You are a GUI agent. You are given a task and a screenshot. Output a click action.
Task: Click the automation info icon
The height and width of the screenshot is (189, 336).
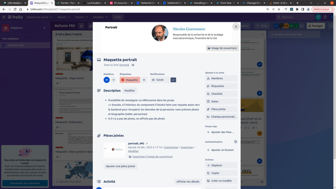pyautogui.click(x=236, y=142)
